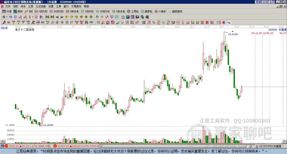Open the 公式选股 menu

[41, 6]
